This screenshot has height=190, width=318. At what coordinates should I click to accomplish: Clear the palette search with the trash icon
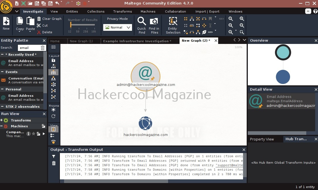pyautogui.click(x=43, y=48)
